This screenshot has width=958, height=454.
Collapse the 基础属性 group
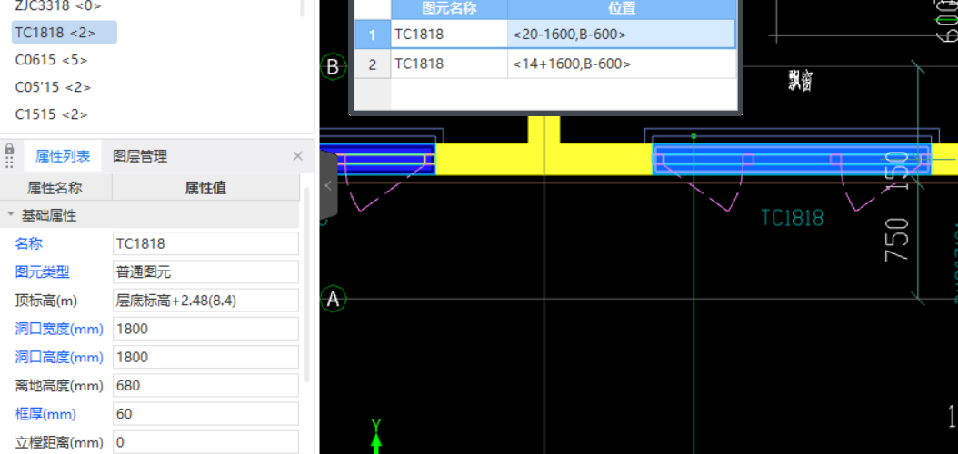(10, 215)
